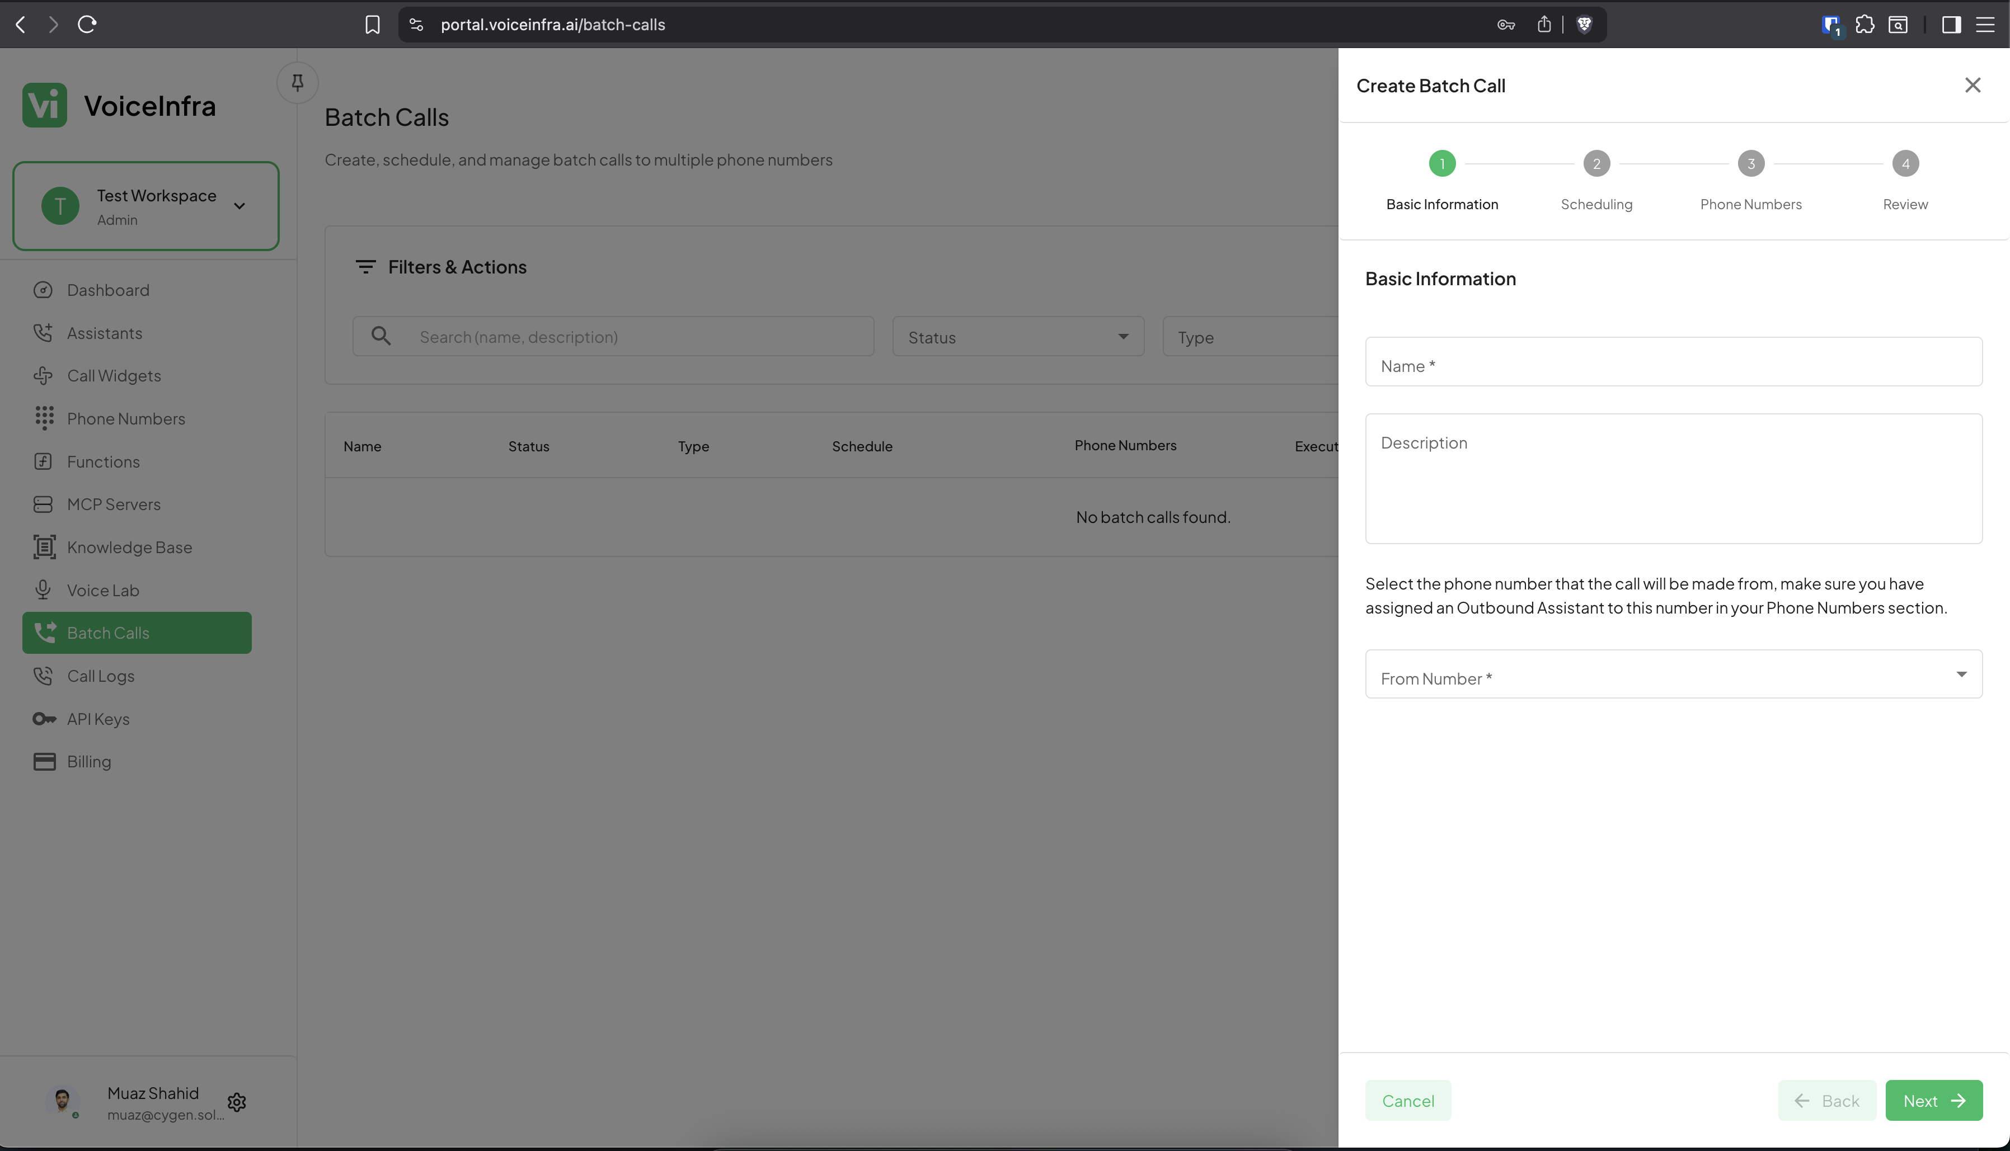Click the Billing card icon

[x=44, y=761]
